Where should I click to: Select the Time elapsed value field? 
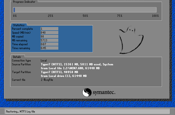(49, 44)
